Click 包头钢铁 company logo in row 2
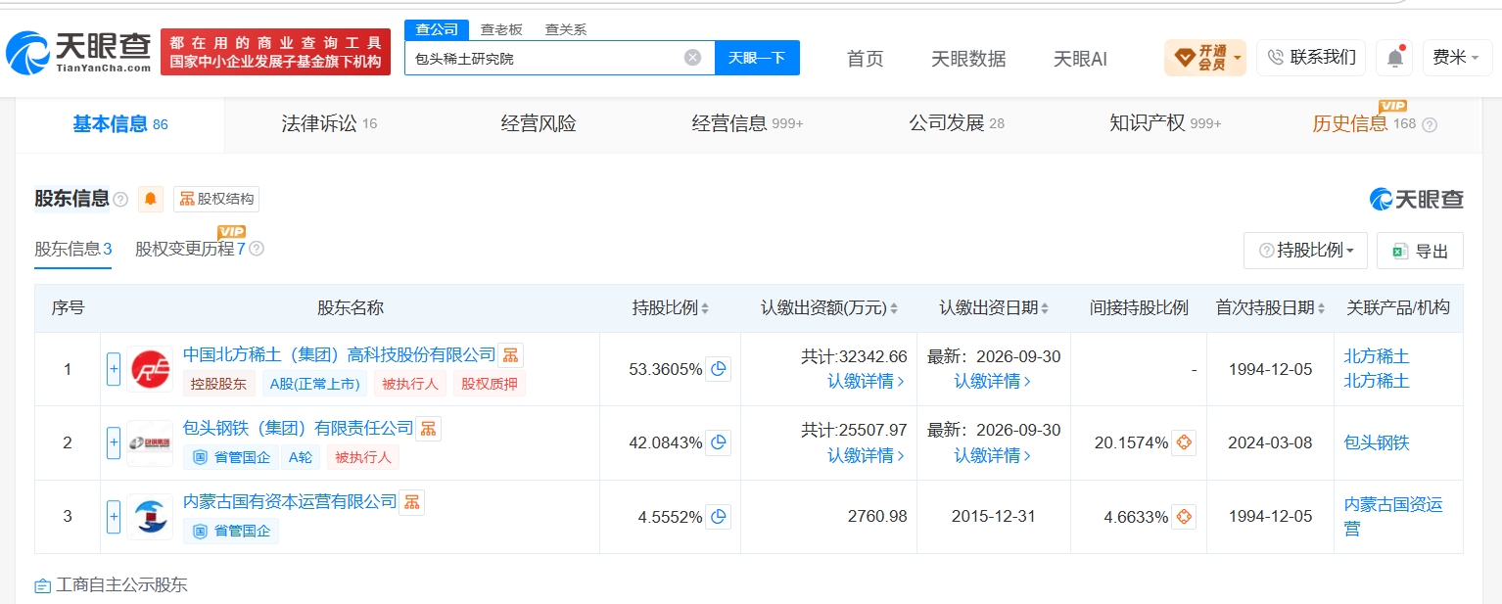Image resolution: width=1502 pixels, height=604 pixels. pyautogui.click(x=150, y=443)
